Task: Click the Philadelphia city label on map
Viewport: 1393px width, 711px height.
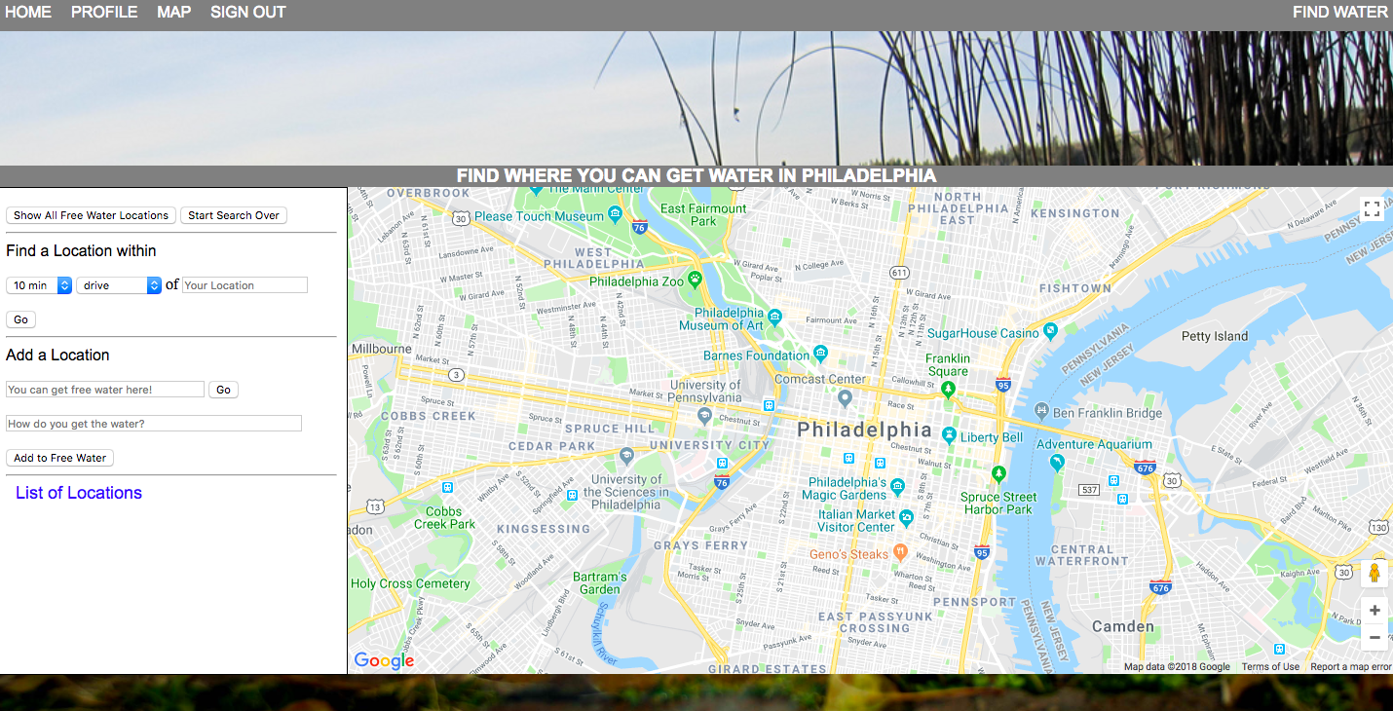Action: coord(864,430)
